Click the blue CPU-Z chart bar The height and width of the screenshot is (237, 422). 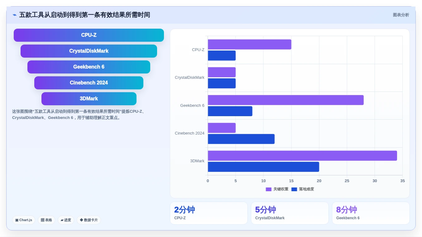(x=222, y=55)
